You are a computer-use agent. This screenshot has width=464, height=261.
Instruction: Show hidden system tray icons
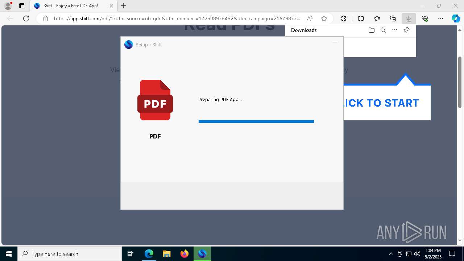[x=391, y=254]
